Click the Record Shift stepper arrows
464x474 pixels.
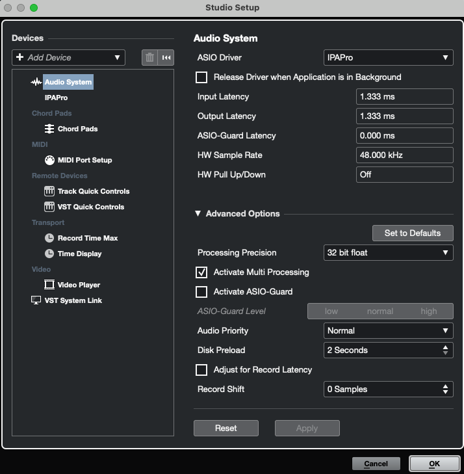[x=445, y=389]
